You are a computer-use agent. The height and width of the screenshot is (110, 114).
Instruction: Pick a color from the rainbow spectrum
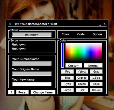[x=84, y=52]
